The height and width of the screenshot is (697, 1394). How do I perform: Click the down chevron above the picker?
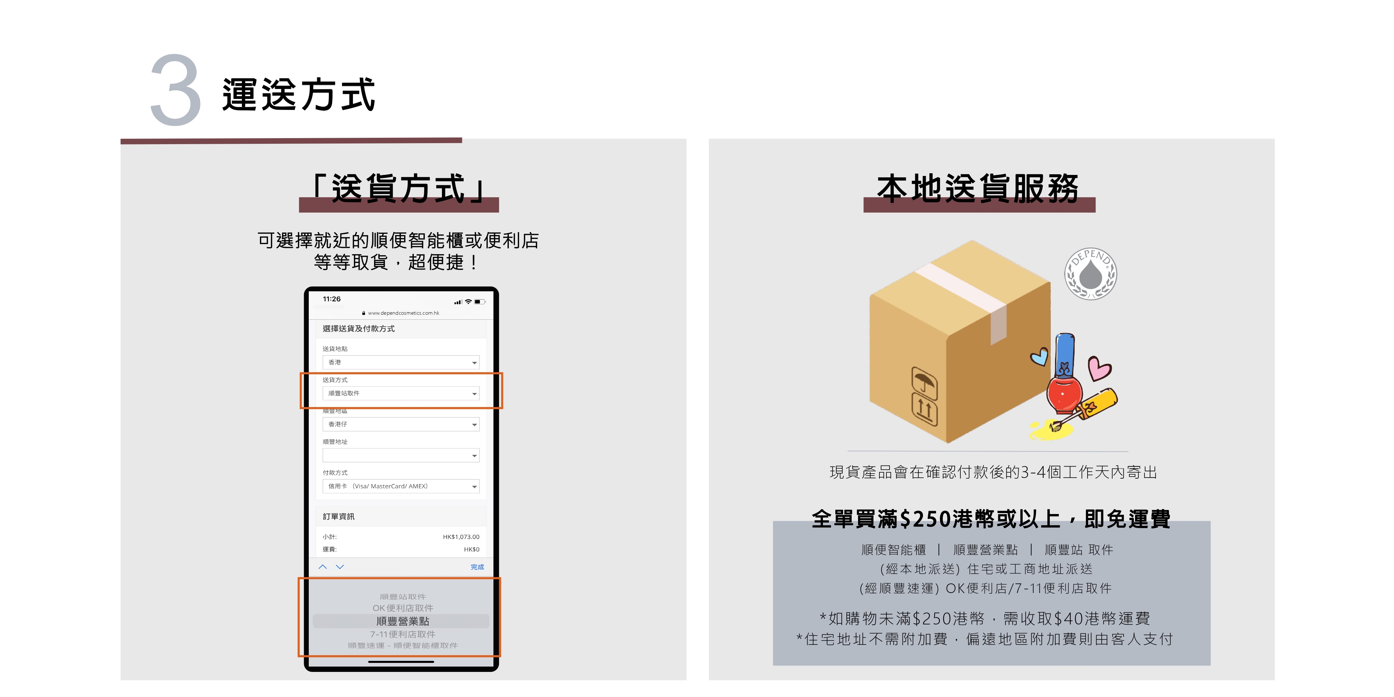340,567
